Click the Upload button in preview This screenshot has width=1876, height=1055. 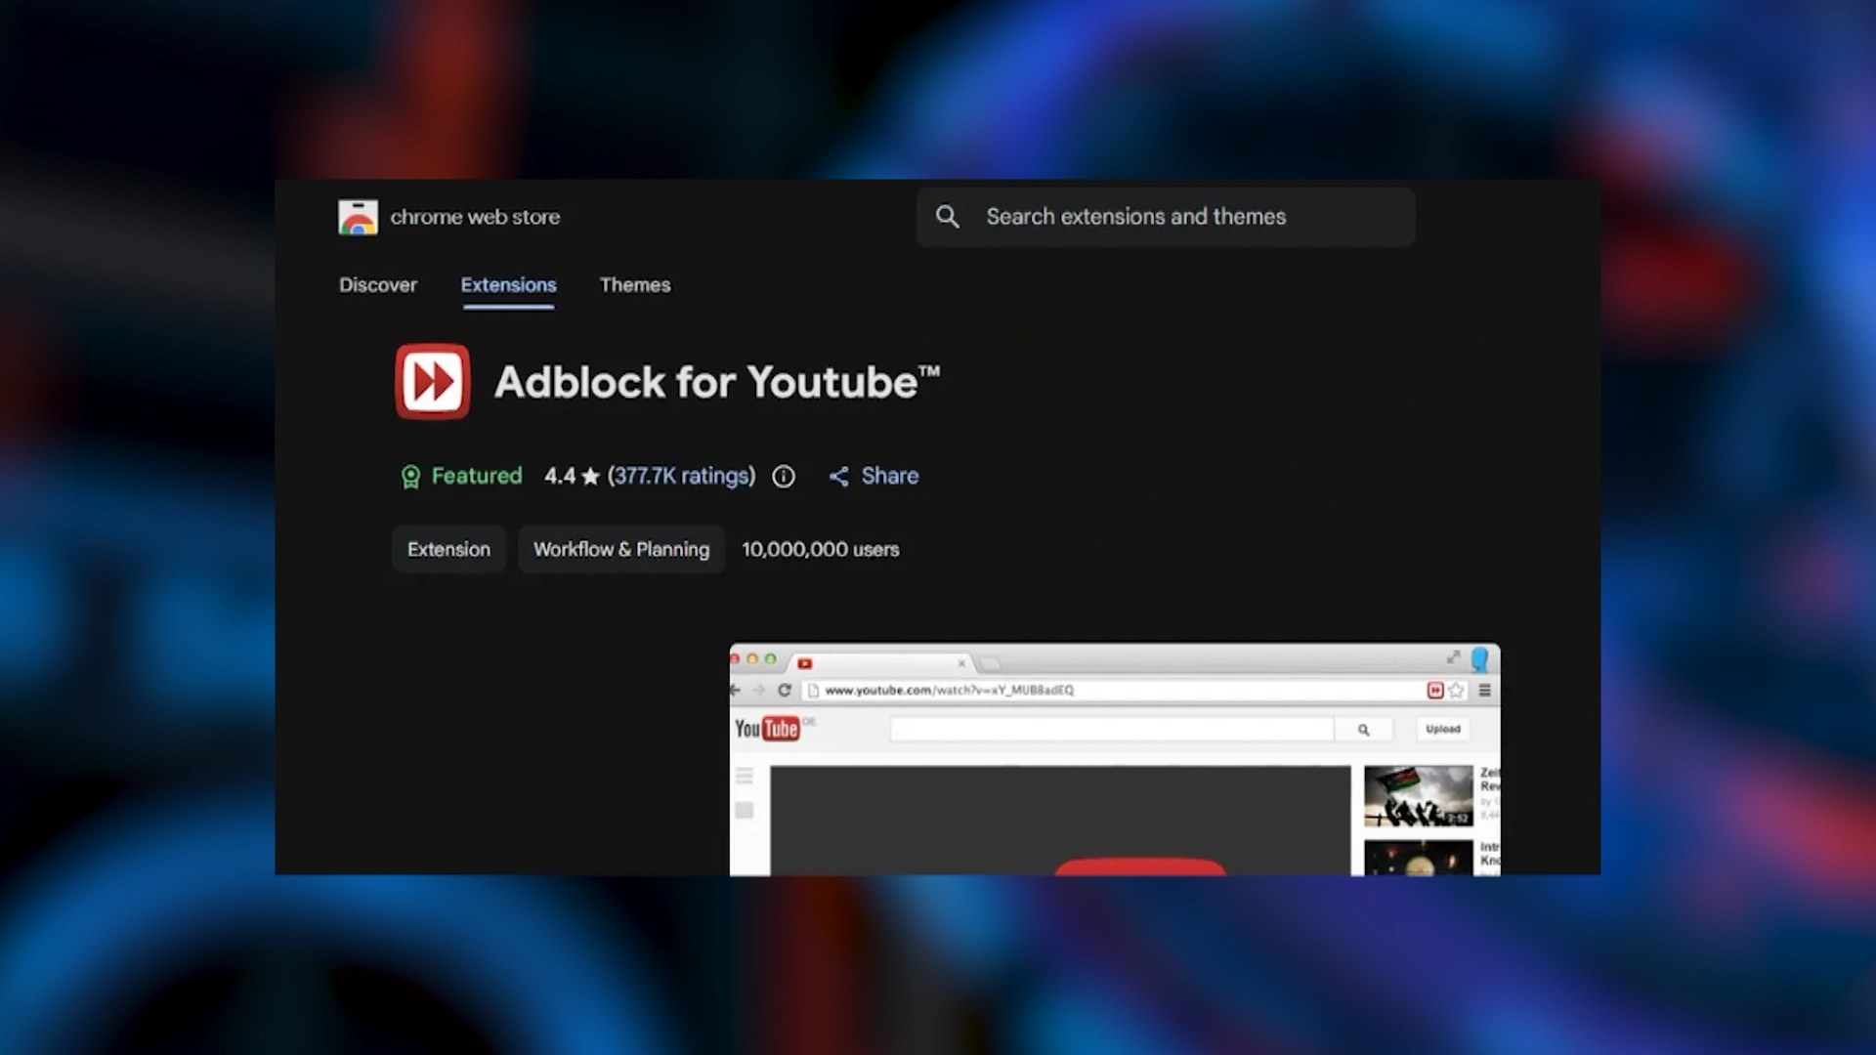coord(1442,729)
